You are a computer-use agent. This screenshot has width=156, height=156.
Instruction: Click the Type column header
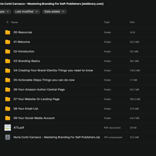(x=107, y=22)
